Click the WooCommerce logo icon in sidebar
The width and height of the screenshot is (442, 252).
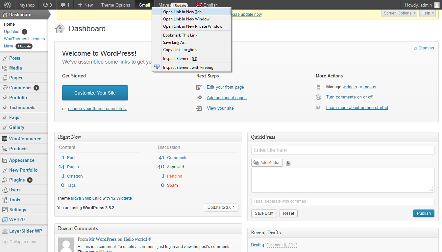(5, 139)
